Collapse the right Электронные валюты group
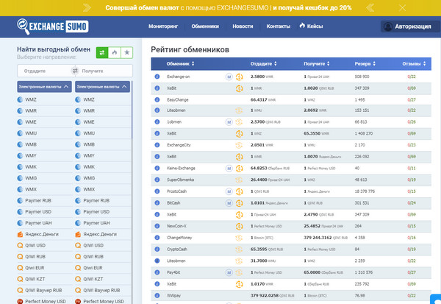 pos(102,87)
